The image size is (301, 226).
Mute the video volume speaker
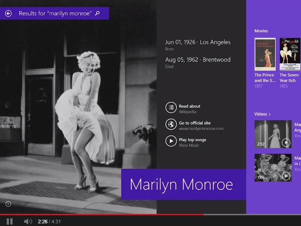click(x=28, y=222)
